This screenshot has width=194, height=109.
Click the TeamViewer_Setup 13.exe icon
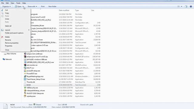(x=25, y=79)
